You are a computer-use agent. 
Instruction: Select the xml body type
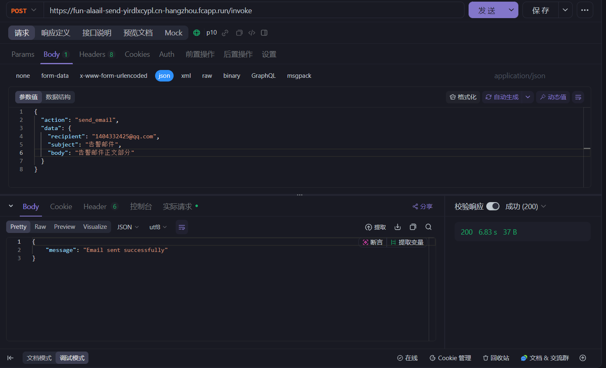(x=186, y=76)
